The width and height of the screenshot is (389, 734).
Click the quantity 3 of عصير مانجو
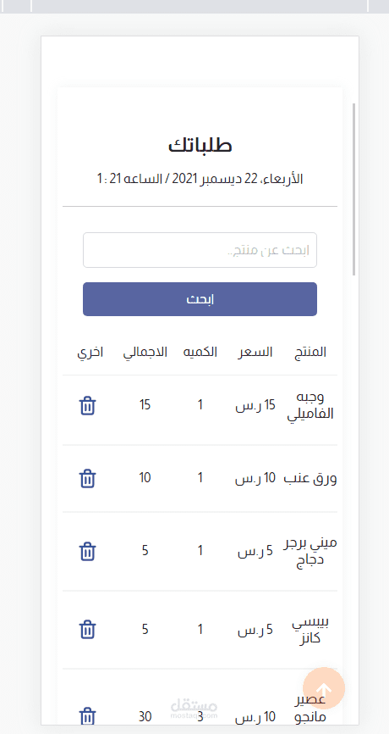(200, 716)
